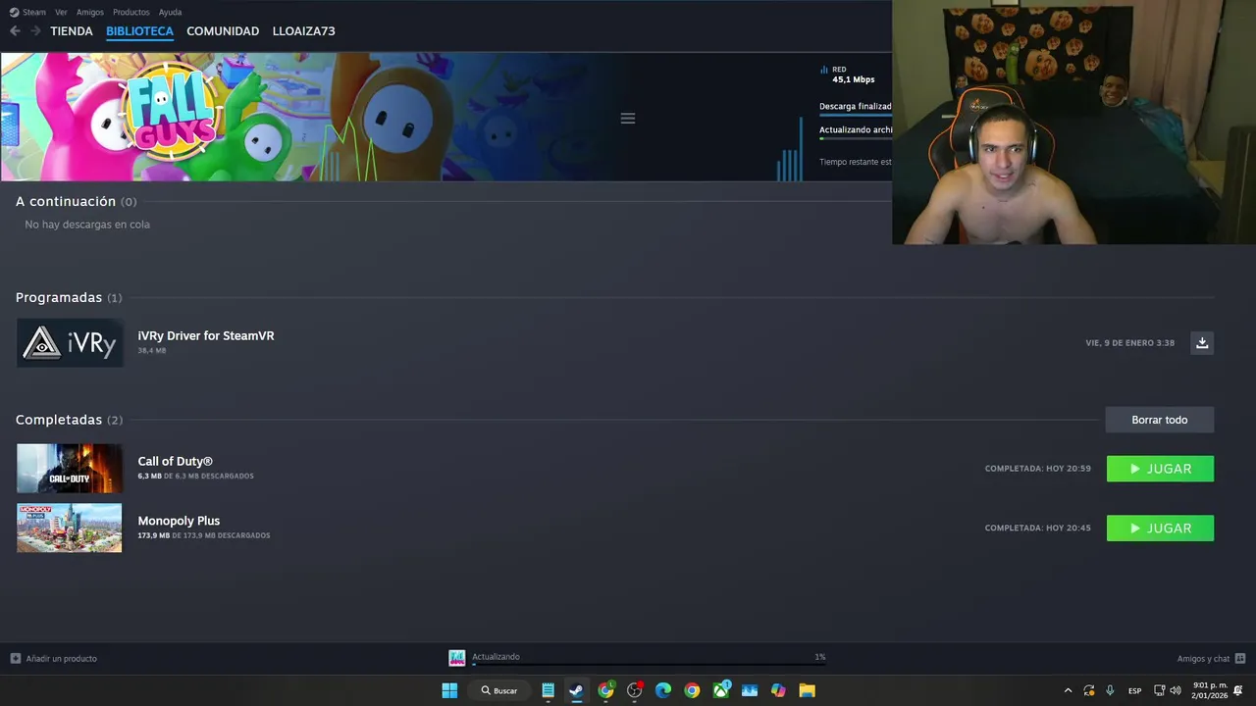Click the volume speaker tray icon
This screenshot has width=1256, height=706.
pos(1175,690)
